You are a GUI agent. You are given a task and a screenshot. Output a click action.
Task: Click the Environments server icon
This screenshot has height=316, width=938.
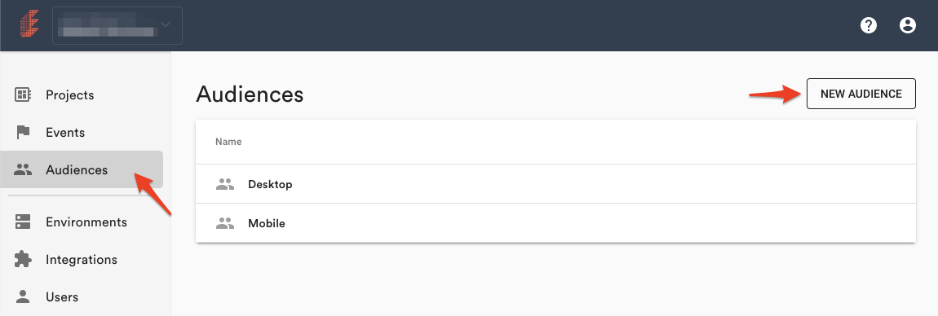23,222
